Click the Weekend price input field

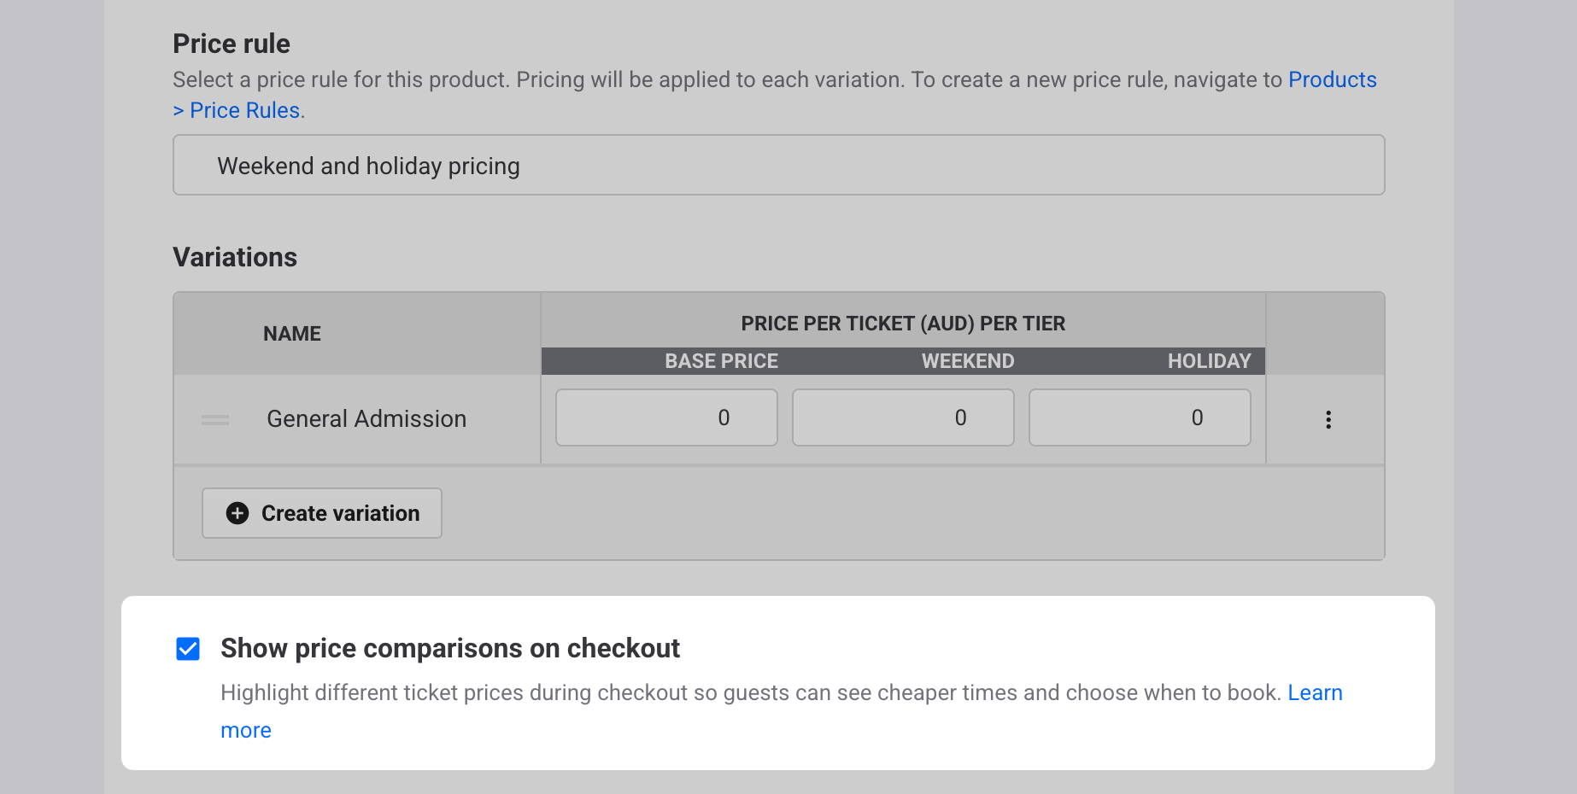click(x=903, y=417)
